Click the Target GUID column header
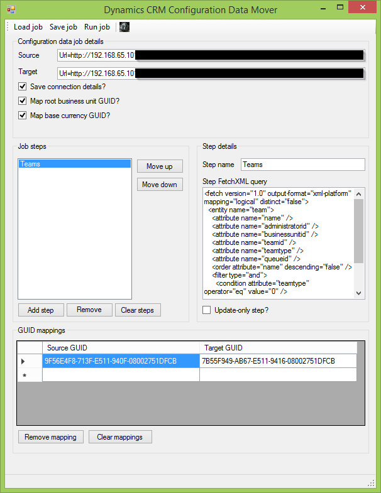The width and height of the screenshot is (381, 493). [x=279, y=348]
